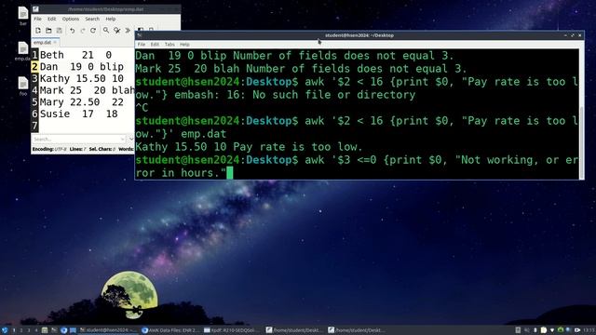Click the Undo arrow in editor toolbar
Image resolution: width=596 pixels, height=335 pixels.
click(73, 31)
